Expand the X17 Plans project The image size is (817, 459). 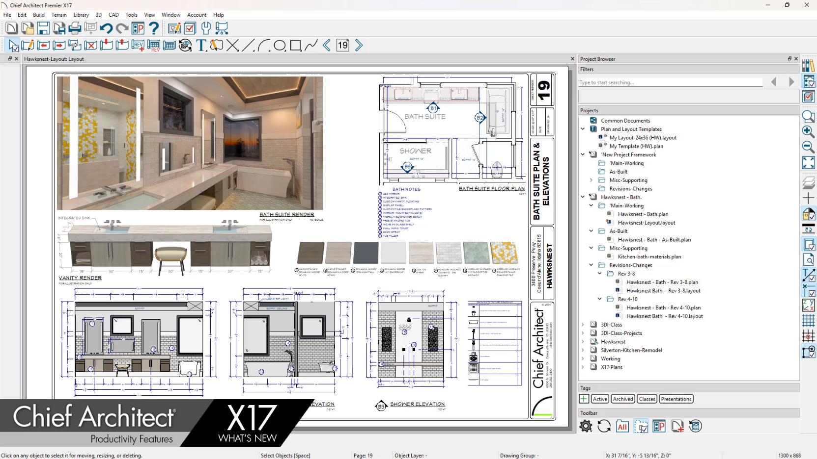pos(583,367)
